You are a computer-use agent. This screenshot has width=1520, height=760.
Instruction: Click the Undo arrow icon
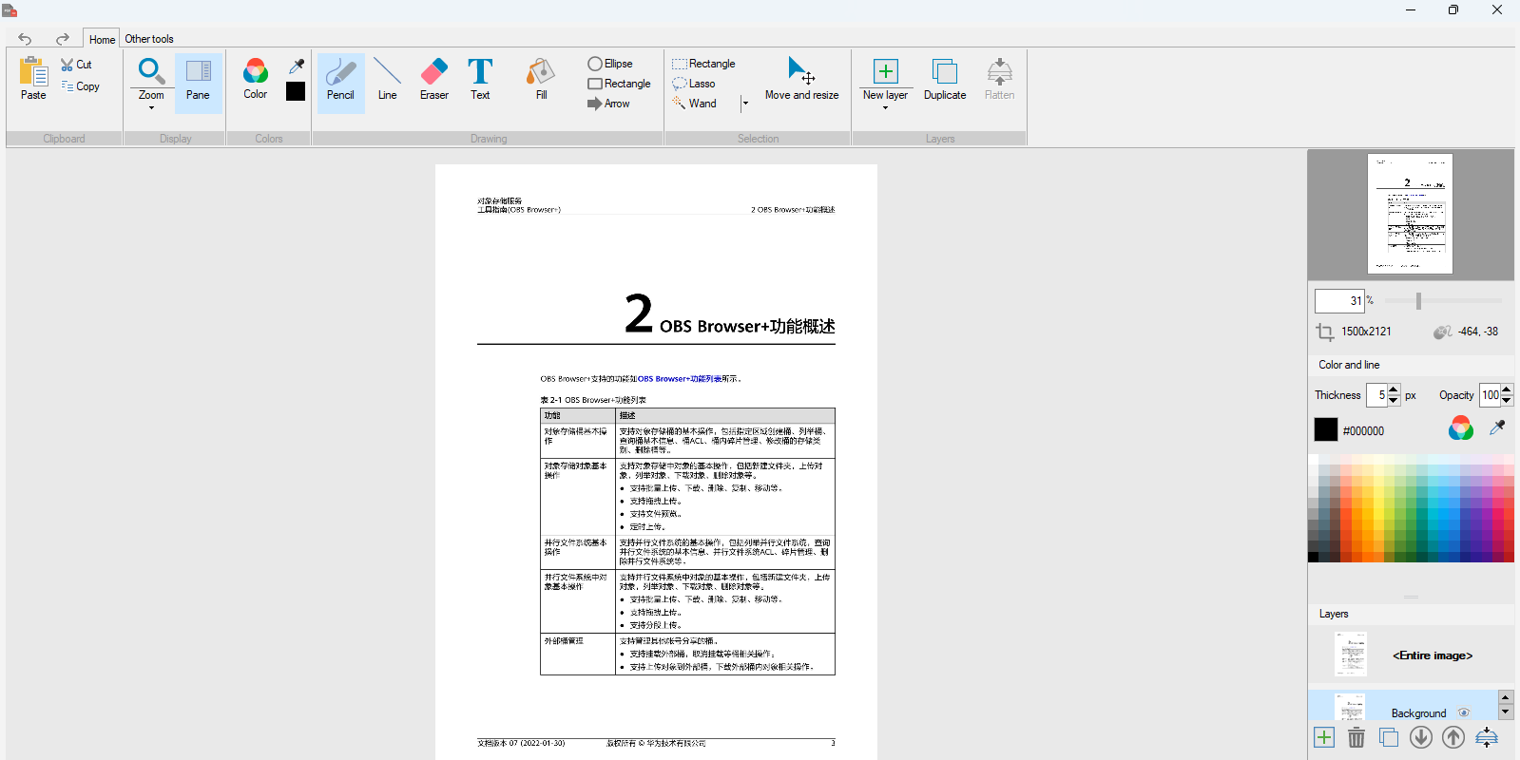pos(25,39)
